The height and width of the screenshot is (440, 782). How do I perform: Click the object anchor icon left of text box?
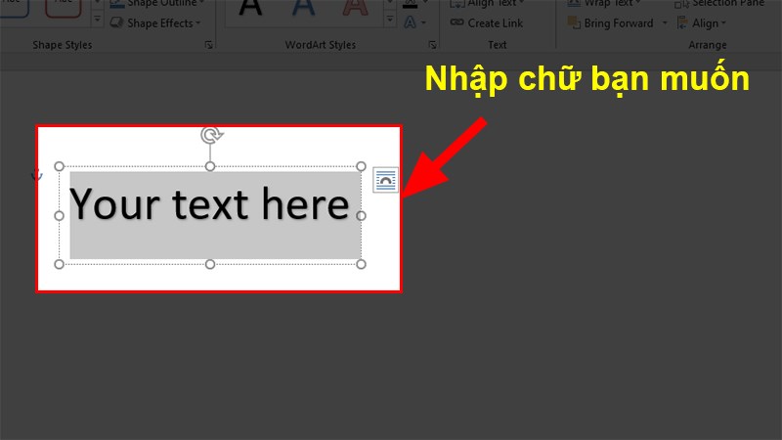tap(38, 175)
